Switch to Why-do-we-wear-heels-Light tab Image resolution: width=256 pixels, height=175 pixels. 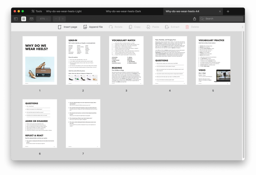[64, 11]
